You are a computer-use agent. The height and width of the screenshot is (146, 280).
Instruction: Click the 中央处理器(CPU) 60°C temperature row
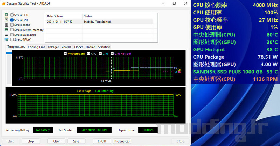235,35
